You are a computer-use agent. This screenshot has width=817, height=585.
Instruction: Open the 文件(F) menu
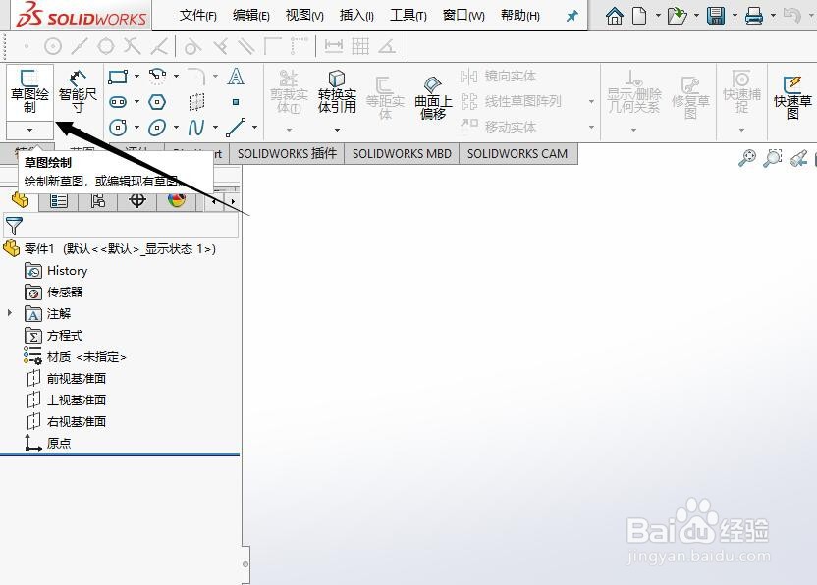coord(198,15)
